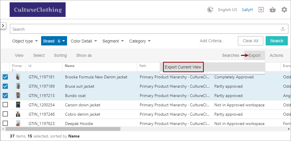Open the basket icon
This screenshot has height=141, width=291.
coord(272,10)
